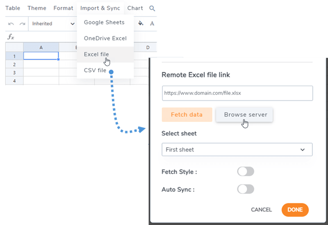328x225 pixels.
Task: Expand the Select sheet dropdown
Action: [237, 150]
